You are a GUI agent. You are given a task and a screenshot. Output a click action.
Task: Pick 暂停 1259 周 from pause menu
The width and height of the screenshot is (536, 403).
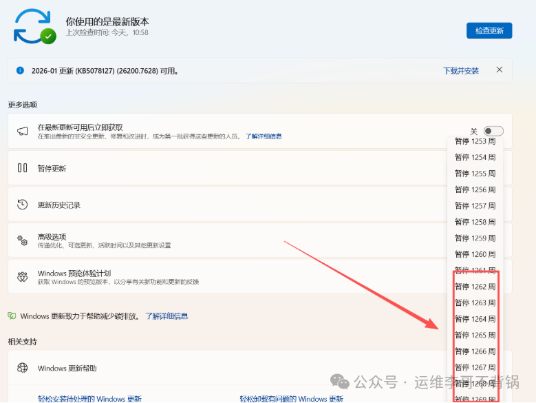[475, 238]
